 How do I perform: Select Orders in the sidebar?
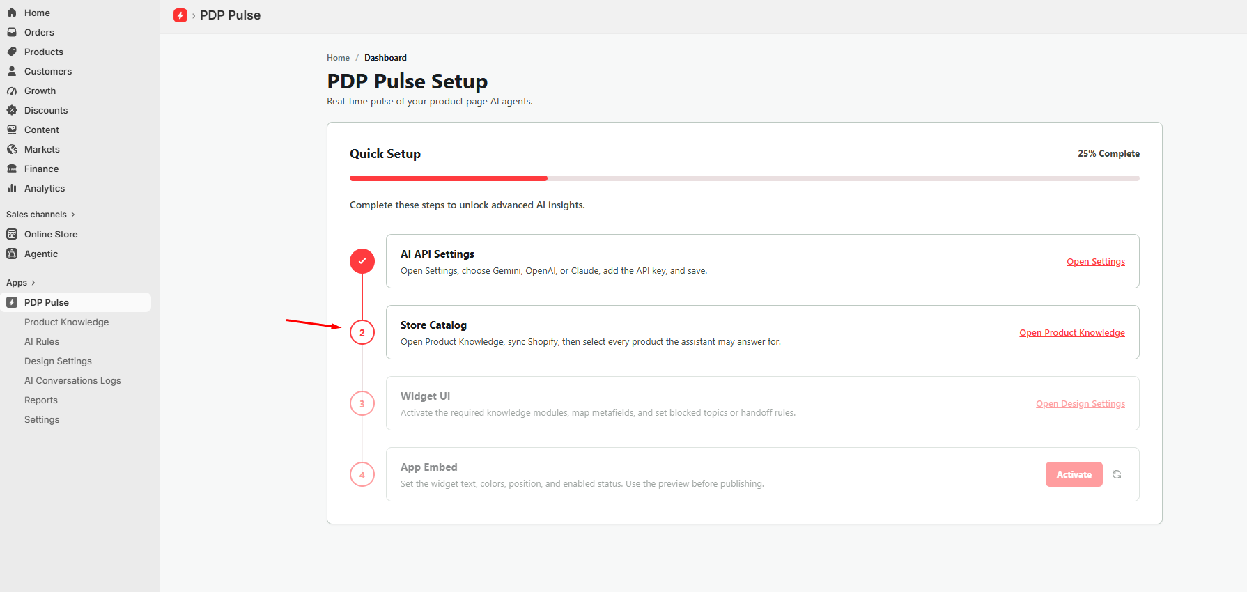click(39, 32)
